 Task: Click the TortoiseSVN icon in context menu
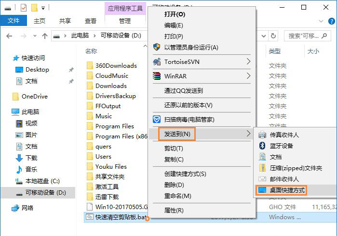click(x=156, y=62)
